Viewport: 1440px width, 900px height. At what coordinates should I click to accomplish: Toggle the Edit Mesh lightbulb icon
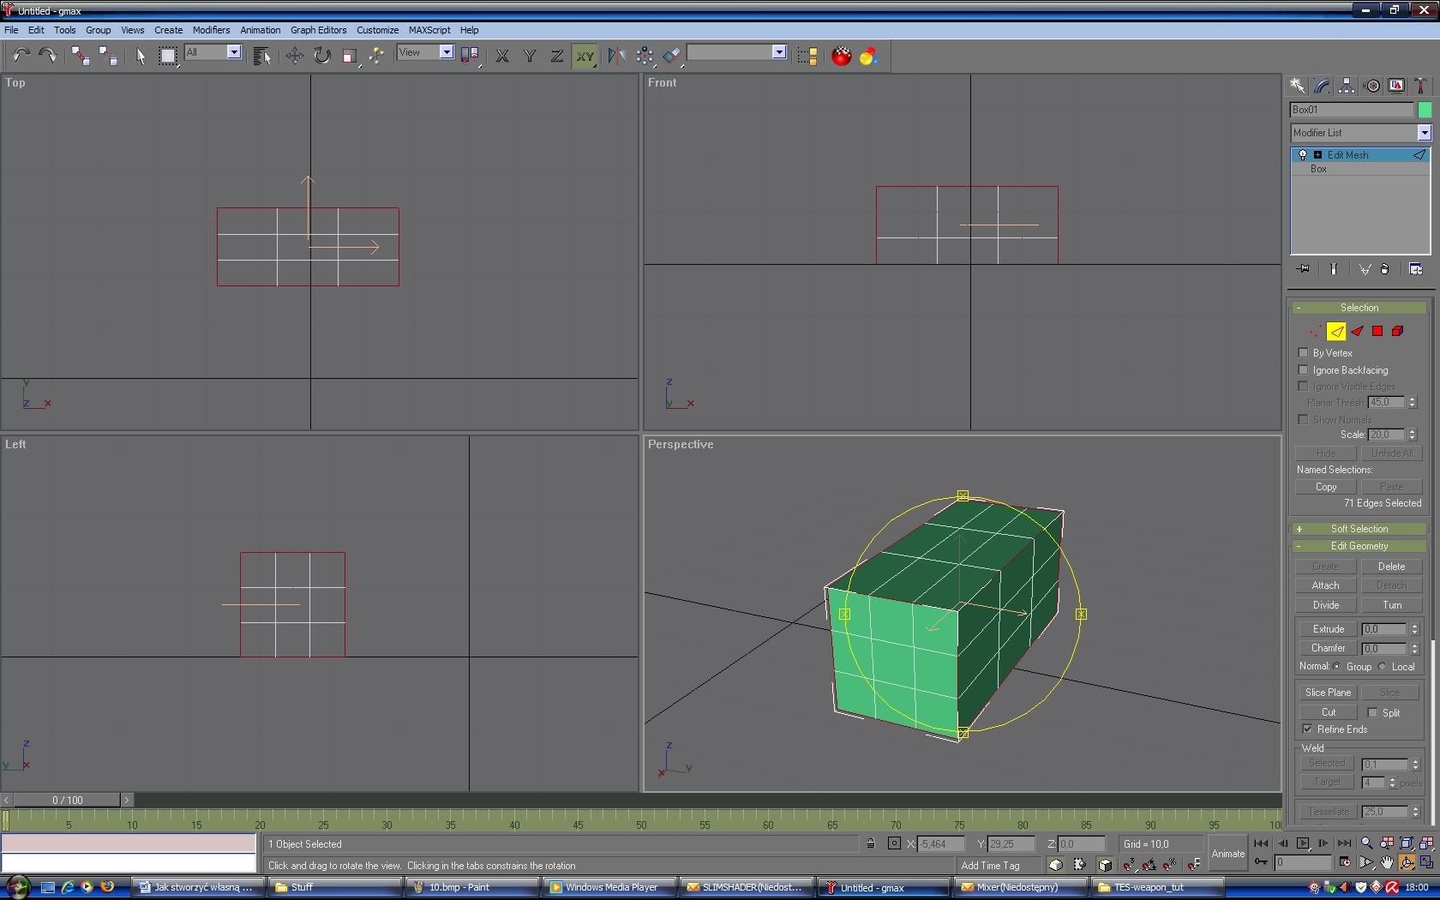(1303, 155)
